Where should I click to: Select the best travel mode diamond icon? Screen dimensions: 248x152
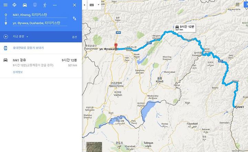click(14, 5)
